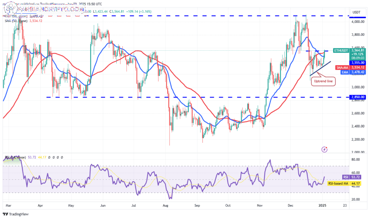
Task: Click the Nov label on time axis
Action: (260, 205)
